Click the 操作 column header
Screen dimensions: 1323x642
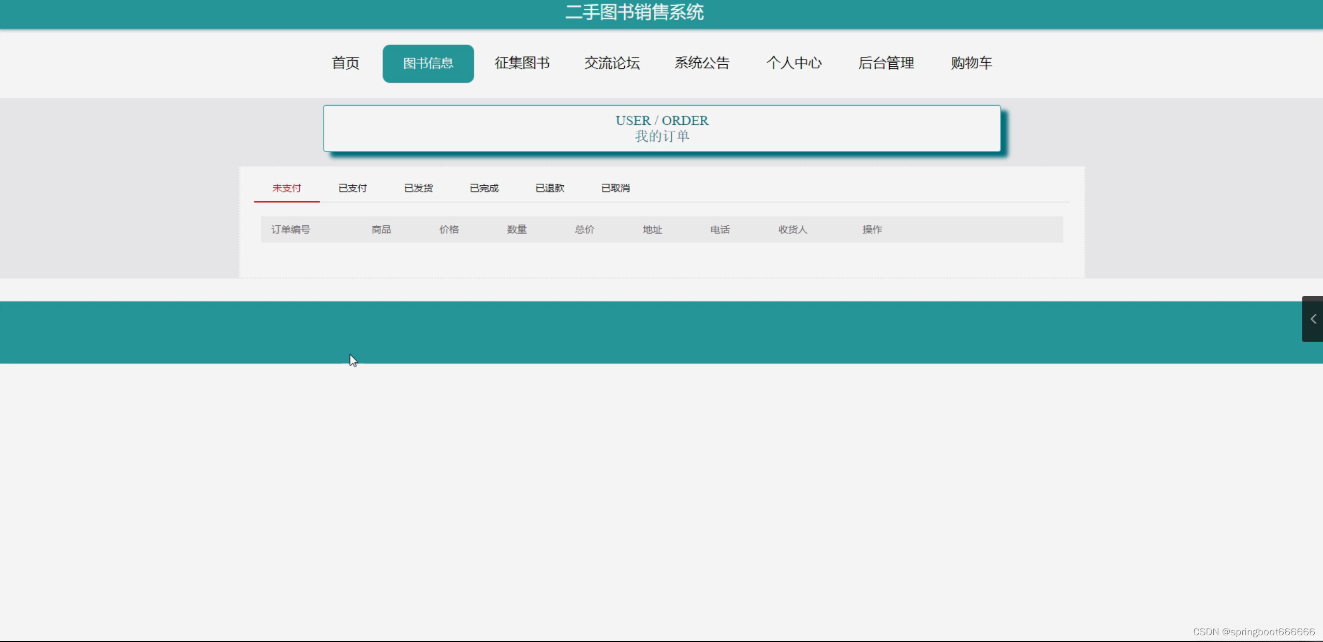click(x=872, y=229)
